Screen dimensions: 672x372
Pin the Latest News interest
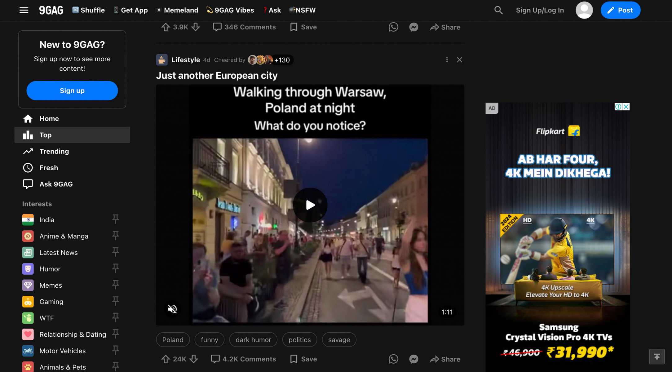pyautogui.click(x=115, y=252)
